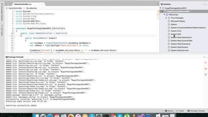Open Terminal from the dock
The width and height of the screenshot is (208, 117).
(x=106, y=116)
